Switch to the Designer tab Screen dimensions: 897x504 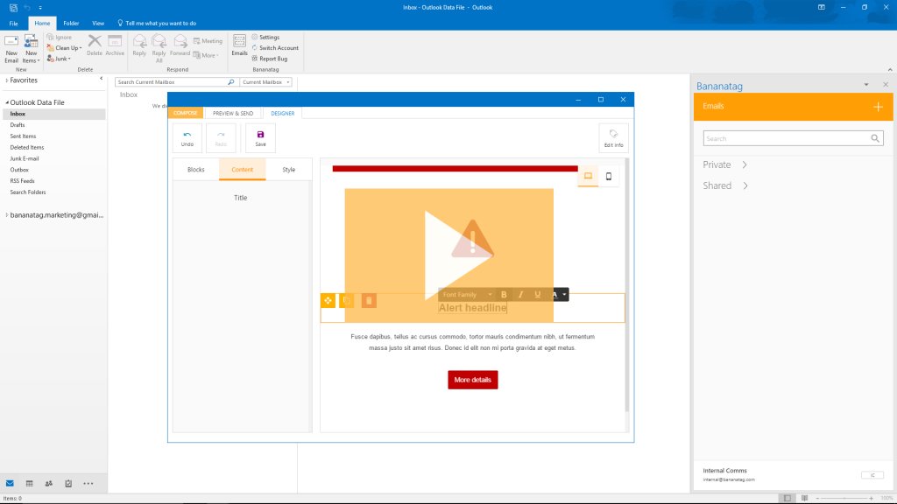pyautogui.click(x=283, y=113)
